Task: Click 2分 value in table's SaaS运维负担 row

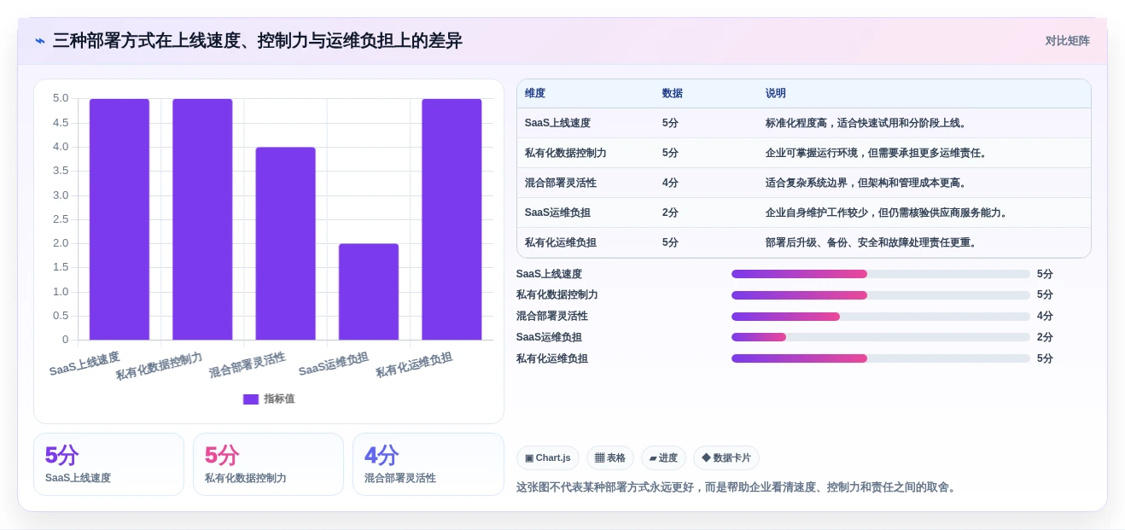Action: [x=670, y=213]
